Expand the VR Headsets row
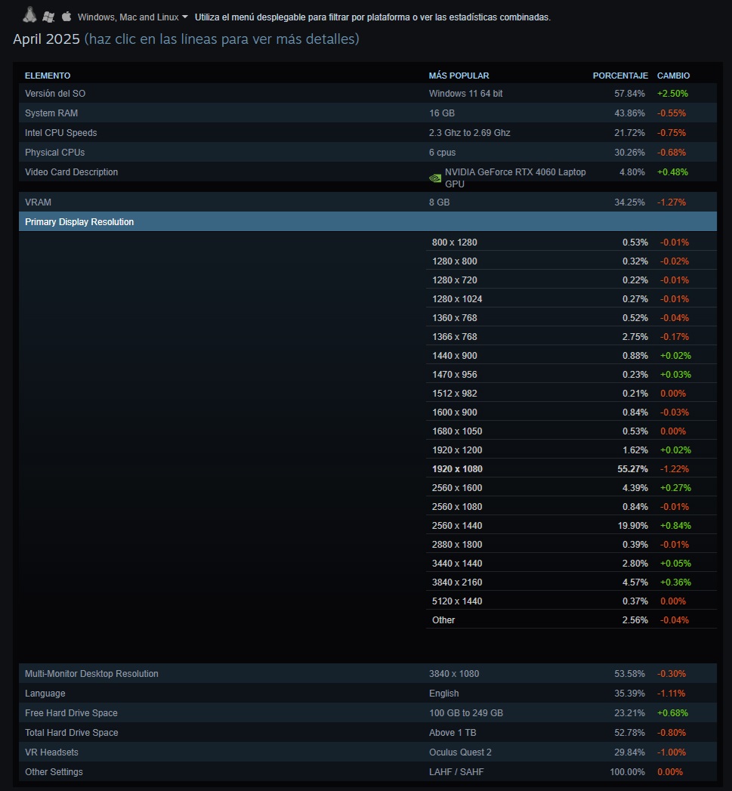Screen dimensions: 732x791 point(51,752)
